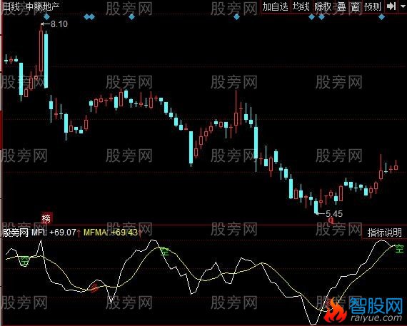Screen dimensions: 407x326
Task: Expand the MFI indicator name label
Action: (x=39, y=232)
